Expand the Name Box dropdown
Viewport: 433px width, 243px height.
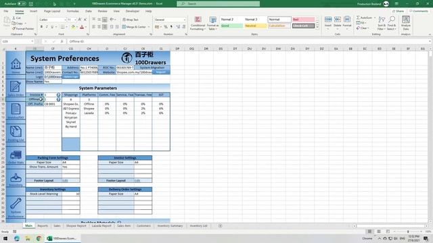32,41
